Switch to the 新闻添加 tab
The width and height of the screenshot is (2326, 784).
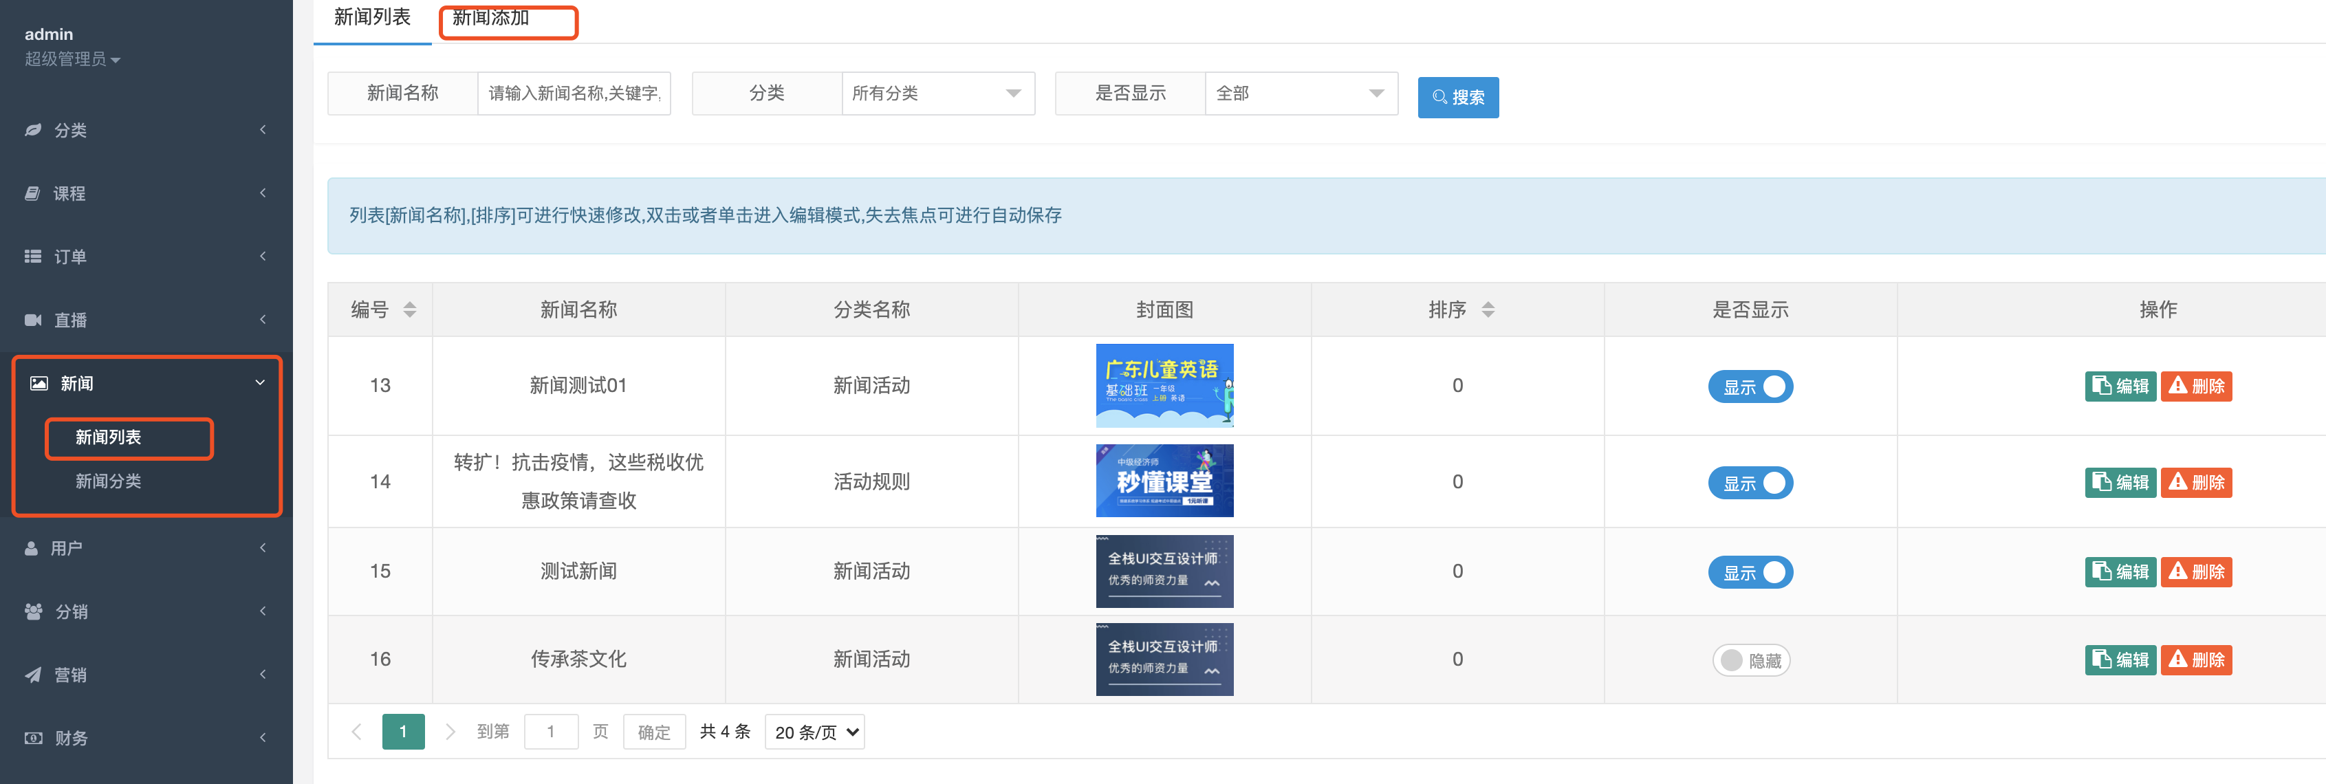coord(490,18)
